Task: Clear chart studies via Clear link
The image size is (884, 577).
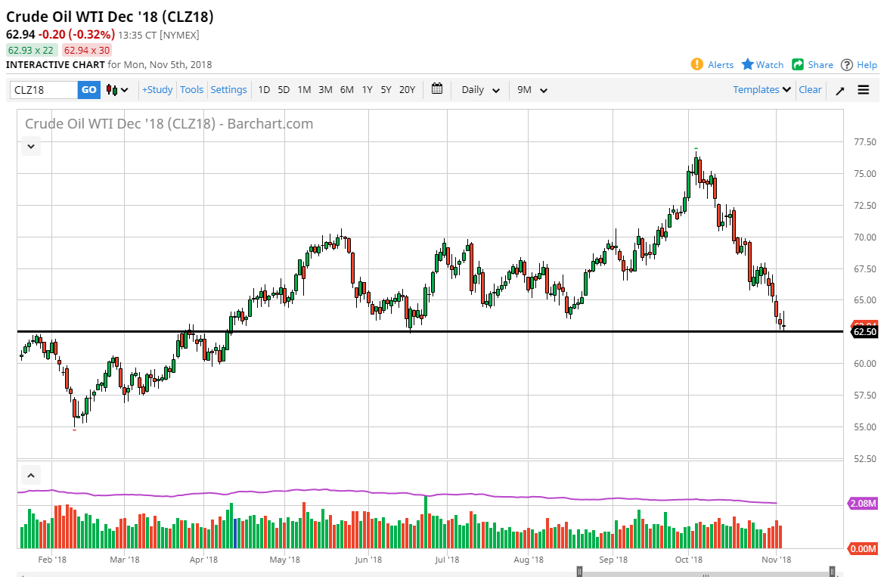Action: coord(810,89)
